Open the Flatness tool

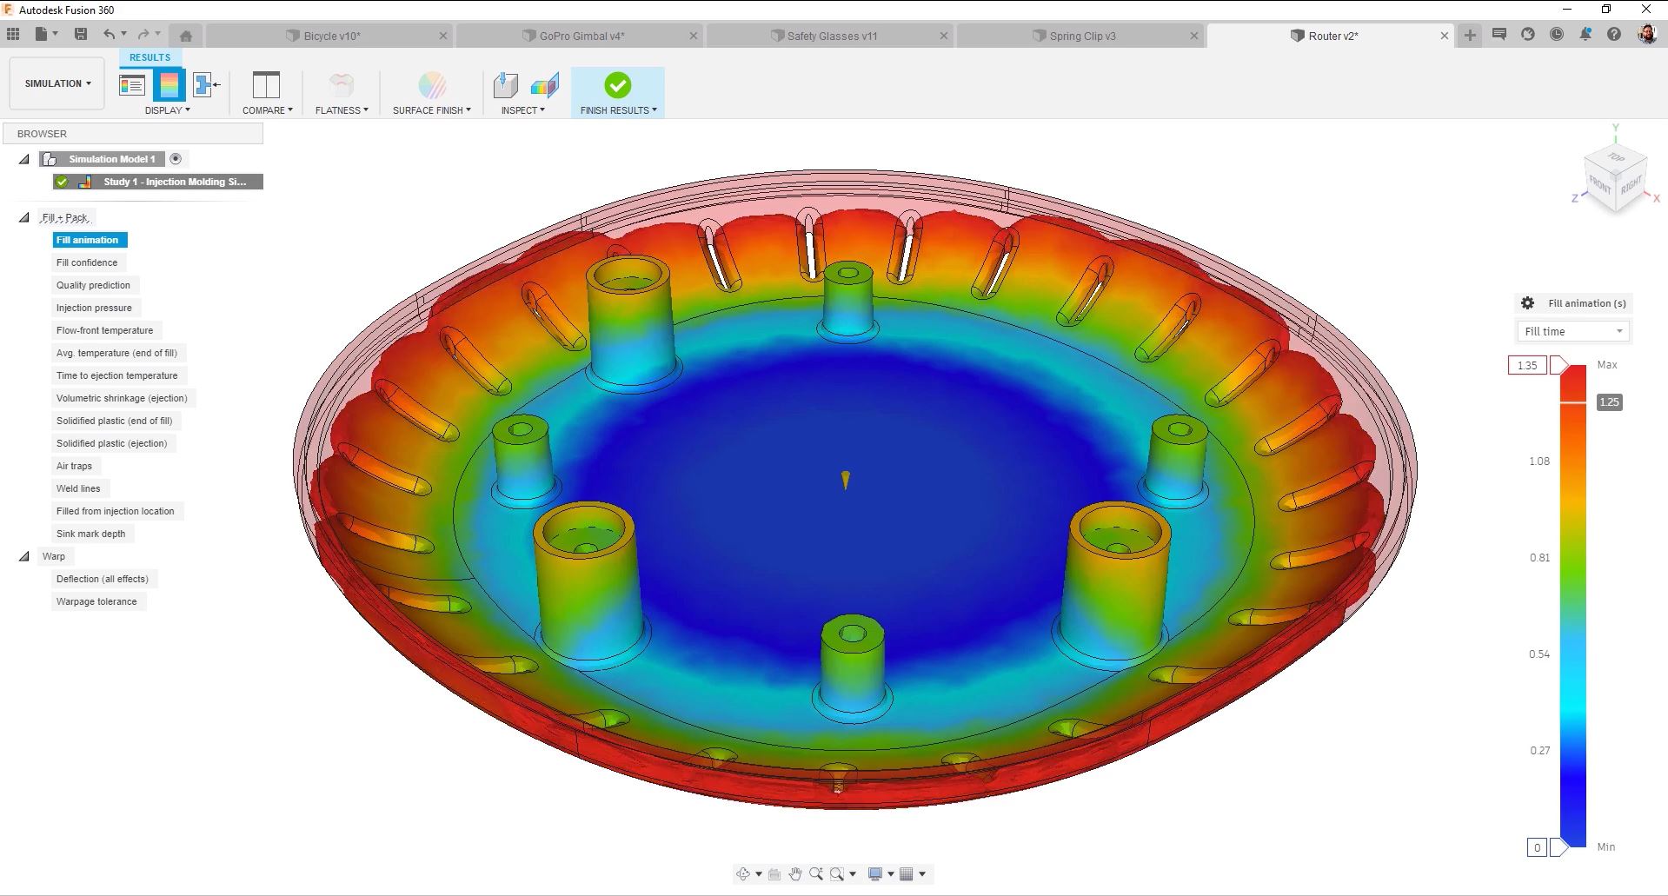click(x=339, y=86)
